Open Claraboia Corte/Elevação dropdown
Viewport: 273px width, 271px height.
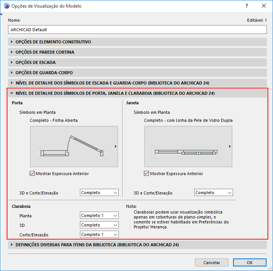pos(99,234)
